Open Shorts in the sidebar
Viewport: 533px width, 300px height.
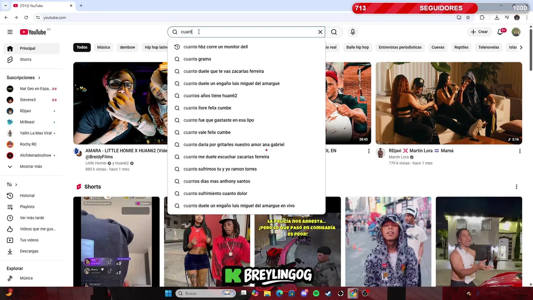click(32, 60)
